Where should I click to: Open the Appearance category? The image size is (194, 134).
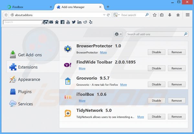pos(29,79)
